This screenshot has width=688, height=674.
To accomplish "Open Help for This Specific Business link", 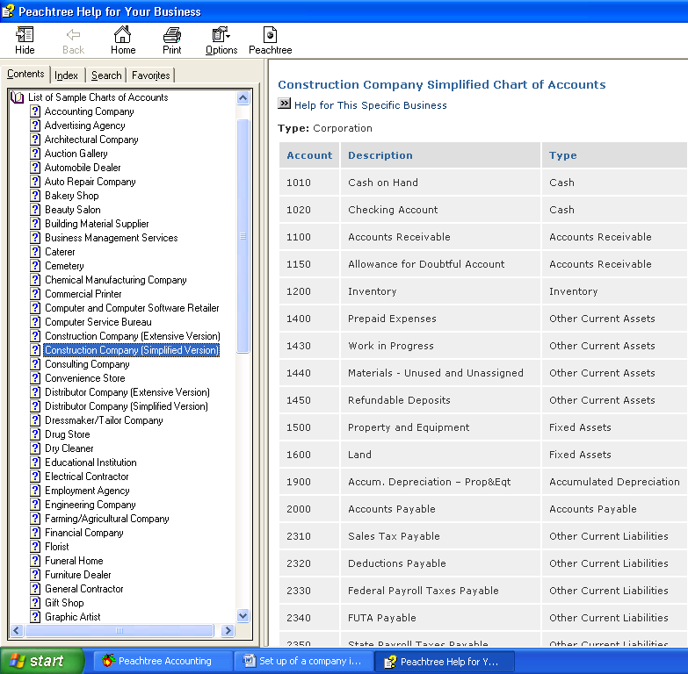I will point(370,105).
